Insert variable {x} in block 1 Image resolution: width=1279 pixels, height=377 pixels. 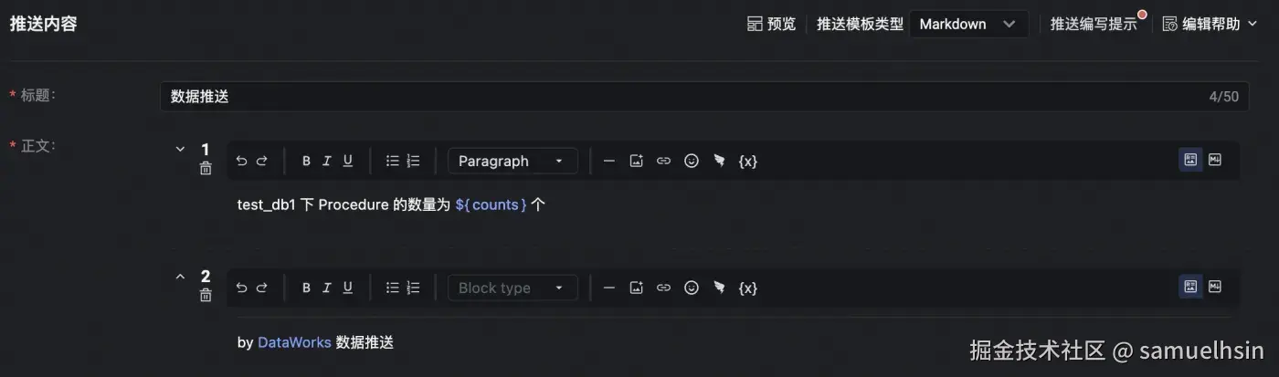tap(747, 162)
